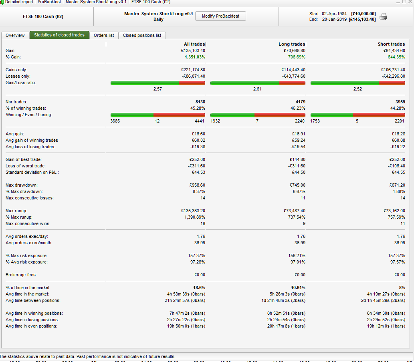Click the All trades Gain/Loss ratio bar
The width and height of the screenshot is (414, 362).
click(x=158, y=83)
